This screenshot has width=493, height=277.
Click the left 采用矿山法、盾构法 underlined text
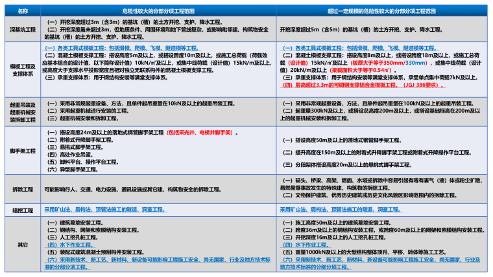pos(105,210)
